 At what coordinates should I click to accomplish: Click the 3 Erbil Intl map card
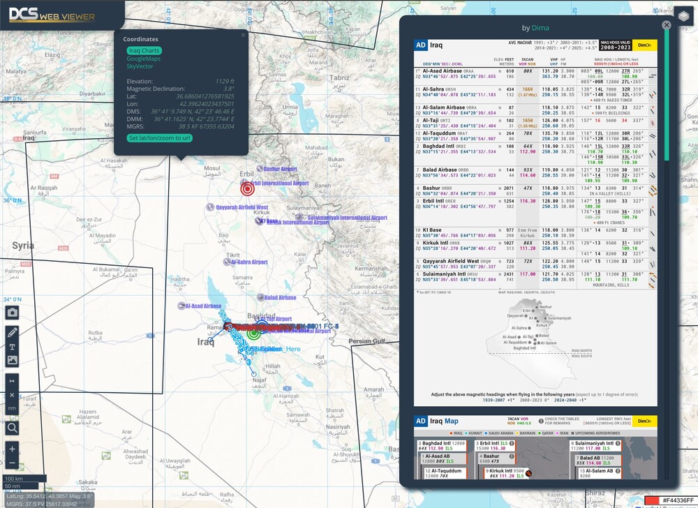point(495,446)
